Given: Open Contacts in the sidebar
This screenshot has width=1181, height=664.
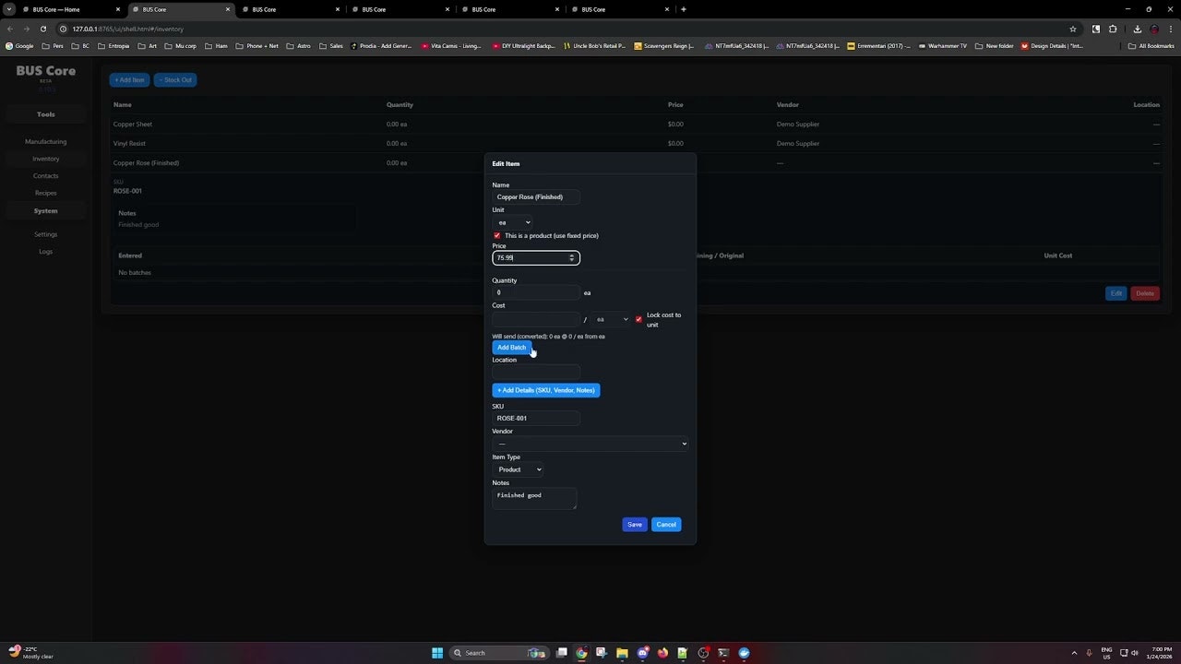Looking at the screenshot, I should pyautogui.click(x=45, y=175).
